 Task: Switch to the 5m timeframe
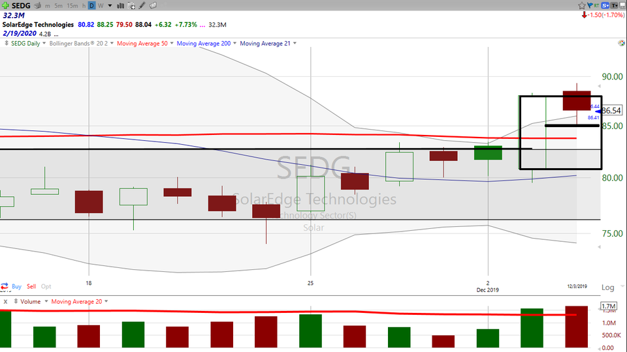[58, 6]
